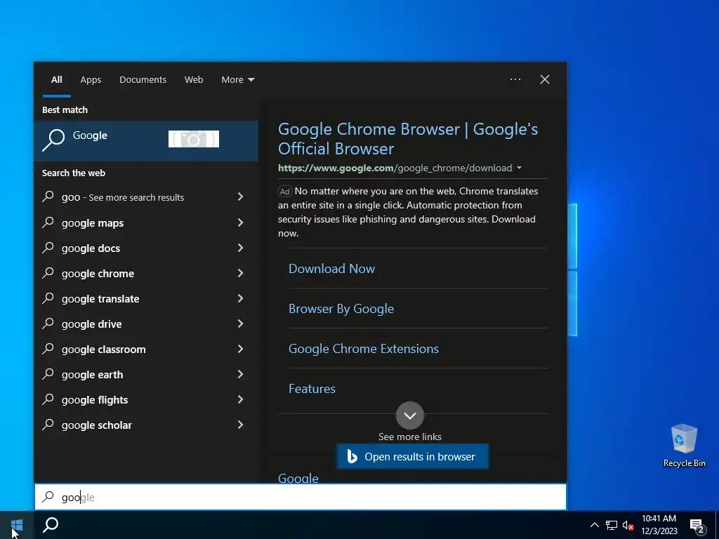This screenshot has width=719, height=539.
Task: Expand See more links chevron
Action: click(x=410, y=415)
